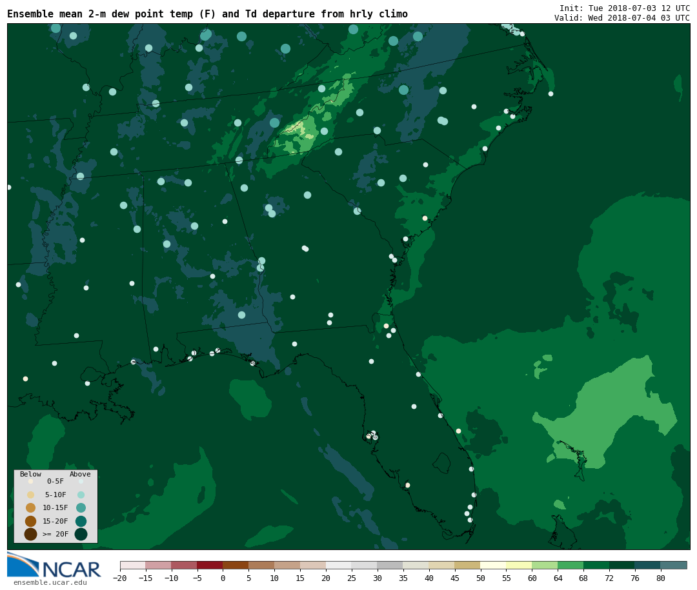697x590 pixels.
Task: Click the Valid time label
Action: pos(621,18)
